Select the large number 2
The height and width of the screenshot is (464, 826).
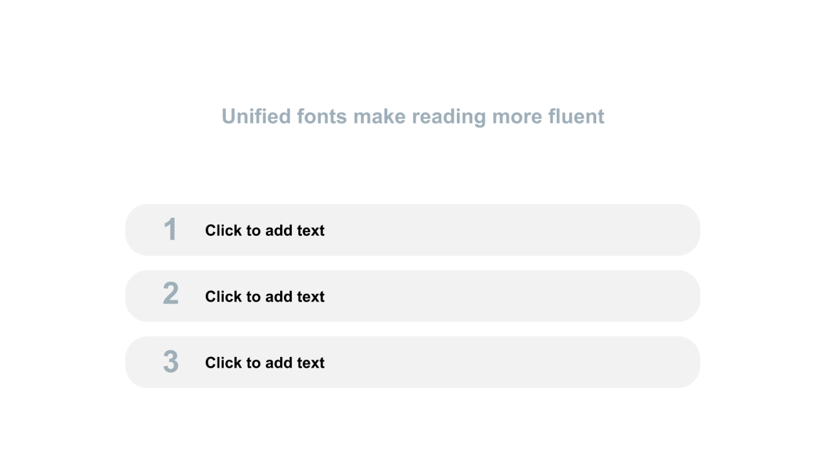point(170,294)
